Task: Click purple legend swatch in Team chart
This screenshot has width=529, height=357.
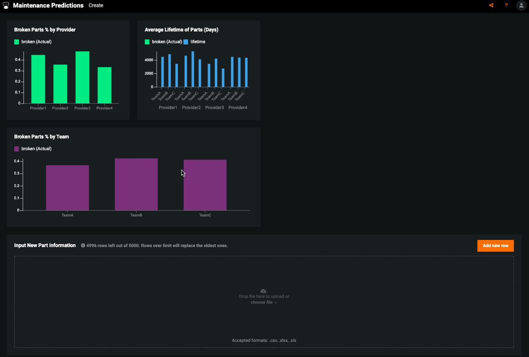Action: (17, 149)
